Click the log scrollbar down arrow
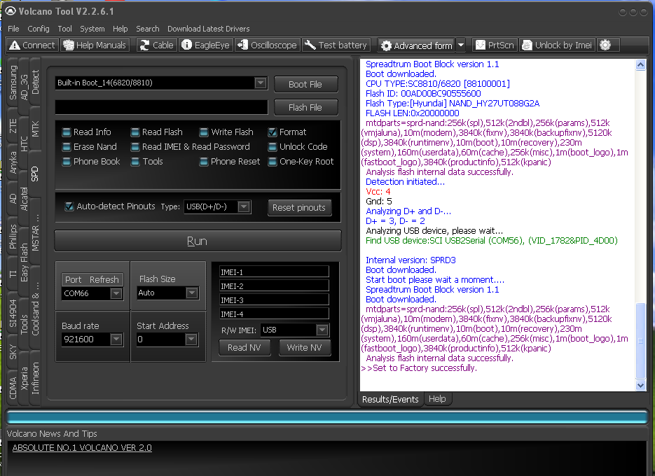Viewport: 655px width, 476px height. (x=640, y=386)
